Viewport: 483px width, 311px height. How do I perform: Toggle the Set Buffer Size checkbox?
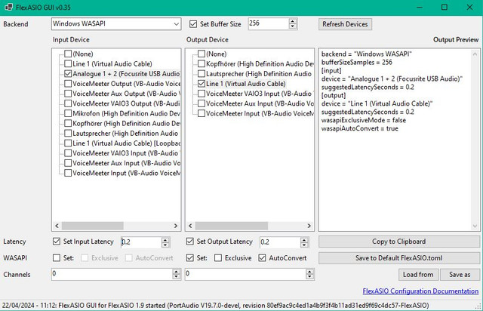[x=193, y=24]
